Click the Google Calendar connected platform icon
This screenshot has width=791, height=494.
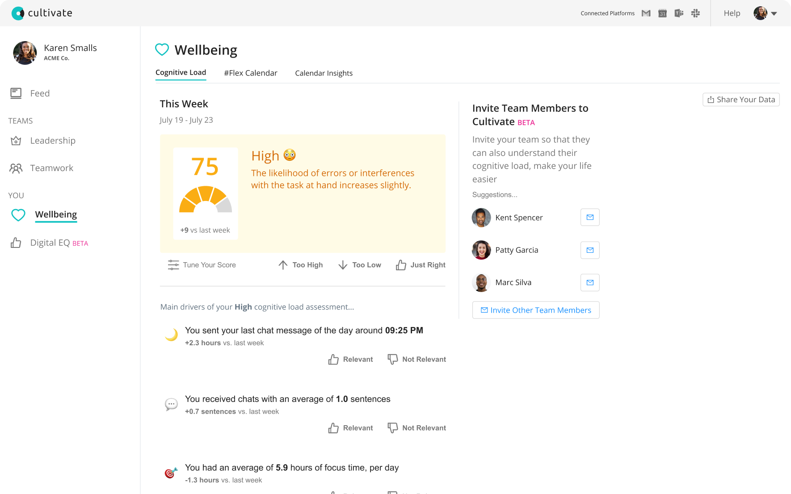[662, 13]
